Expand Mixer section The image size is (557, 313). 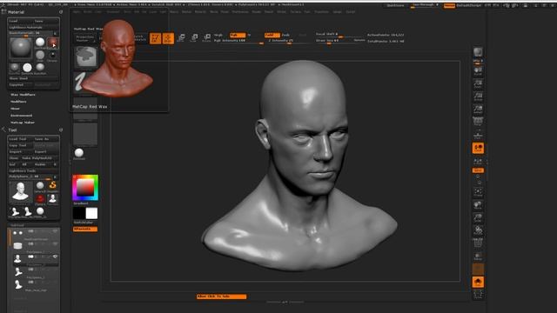(15, 109)
